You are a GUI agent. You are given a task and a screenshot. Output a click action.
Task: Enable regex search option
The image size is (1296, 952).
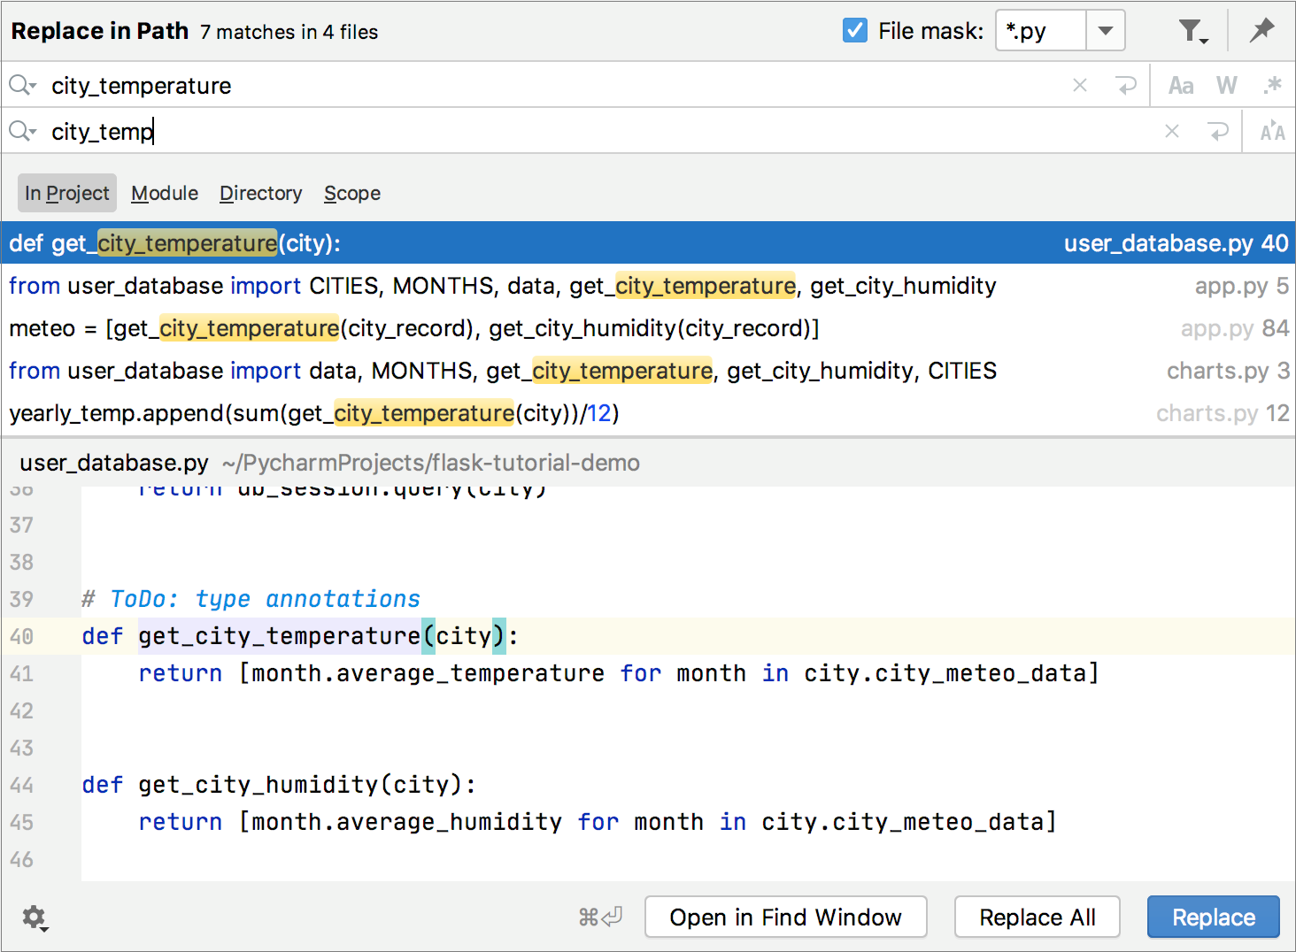tap(1272, 86)
